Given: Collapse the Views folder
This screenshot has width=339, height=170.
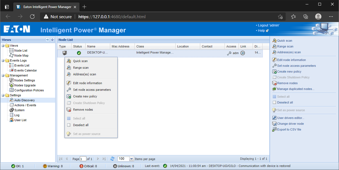Looking at the screenshot, I should [3, 46].
